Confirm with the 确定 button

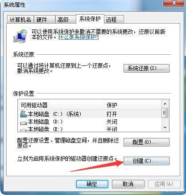click(92, 184)
